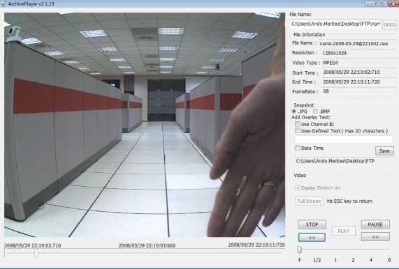399x269 pixels.
Task: Toggle Display Stretch on checkbox
Action: [x=298, y=187]
